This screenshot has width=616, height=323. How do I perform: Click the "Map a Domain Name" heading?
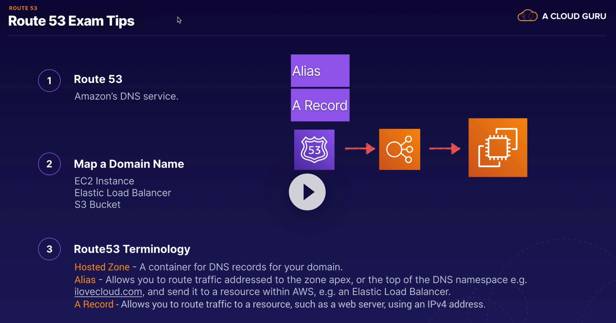click(x=129, y=164)
